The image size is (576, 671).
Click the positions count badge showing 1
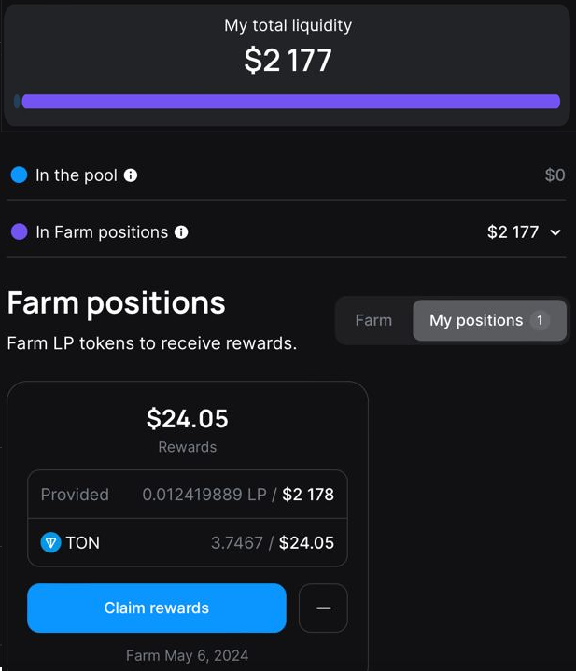pos(540,320)
